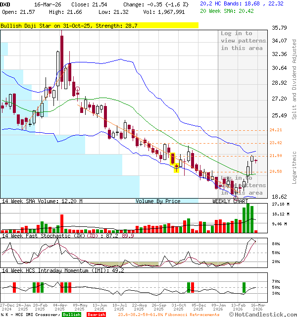Click the latest red candle at chart right
The image size is (297, 317).
256,160
